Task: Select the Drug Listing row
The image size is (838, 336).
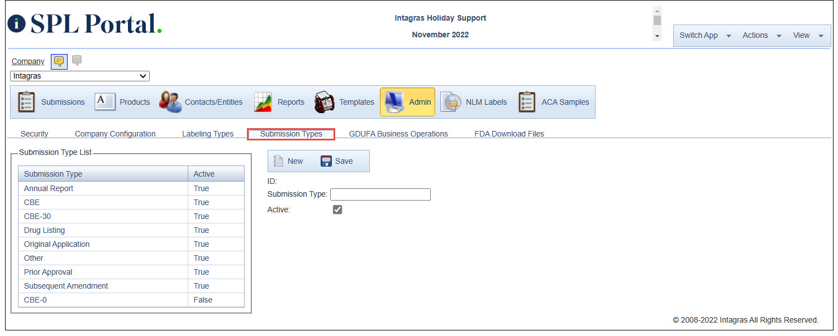Action: click(x=131, y=230)
